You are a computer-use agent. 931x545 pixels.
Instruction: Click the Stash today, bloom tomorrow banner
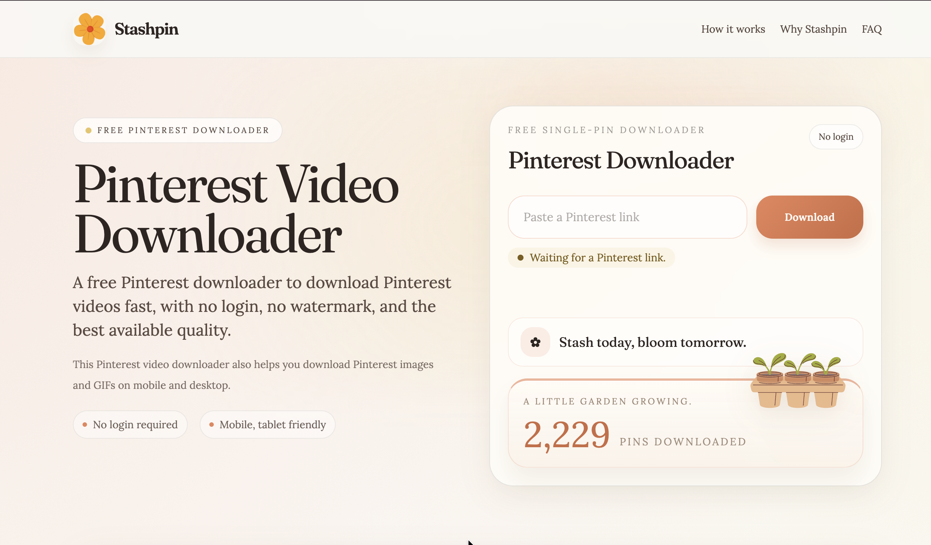652,342
